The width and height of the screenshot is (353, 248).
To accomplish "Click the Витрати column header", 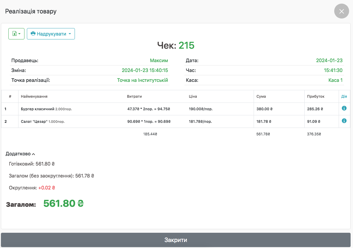I will (x=134, y=97).
